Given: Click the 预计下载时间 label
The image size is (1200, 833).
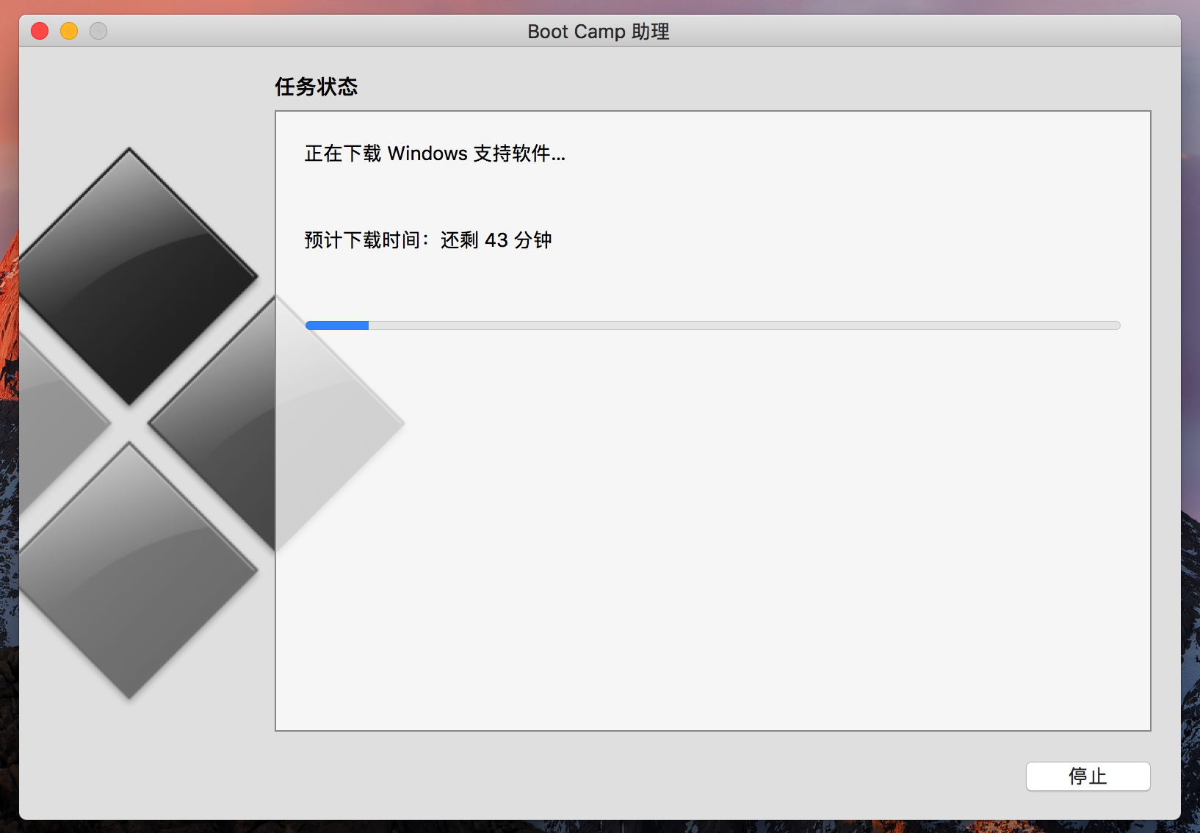Looking at the screenshot, I should pyautogui.click(x=362, y=240).
